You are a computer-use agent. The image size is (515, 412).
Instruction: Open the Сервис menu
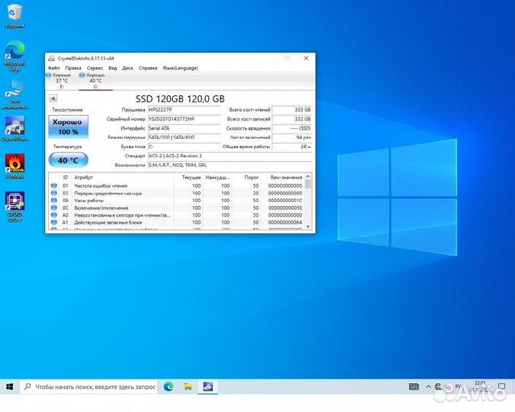click(x=95, y=68)
